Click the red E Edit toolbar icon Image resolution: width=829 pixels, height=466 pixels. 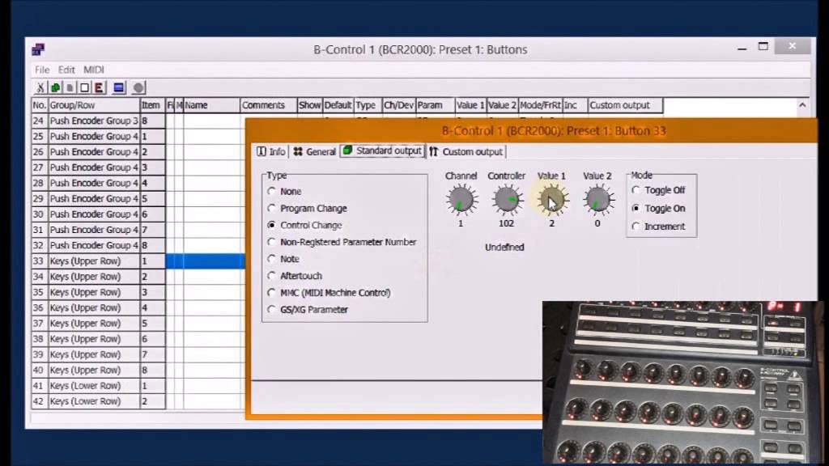tap(99, 87)
